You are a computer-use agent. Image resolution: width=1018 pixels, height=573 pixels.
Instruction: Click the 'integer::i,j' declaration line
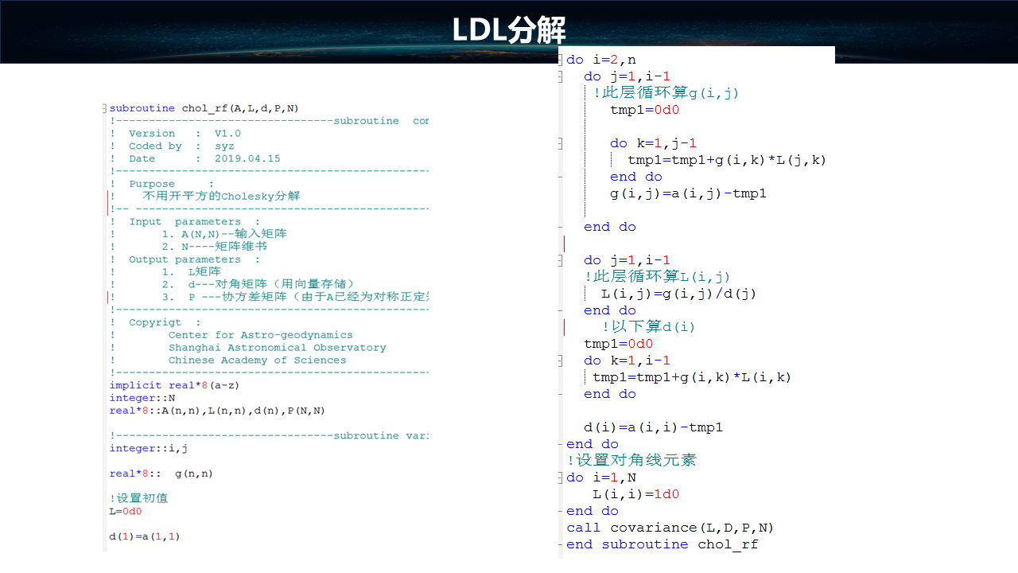coord(149,449)
